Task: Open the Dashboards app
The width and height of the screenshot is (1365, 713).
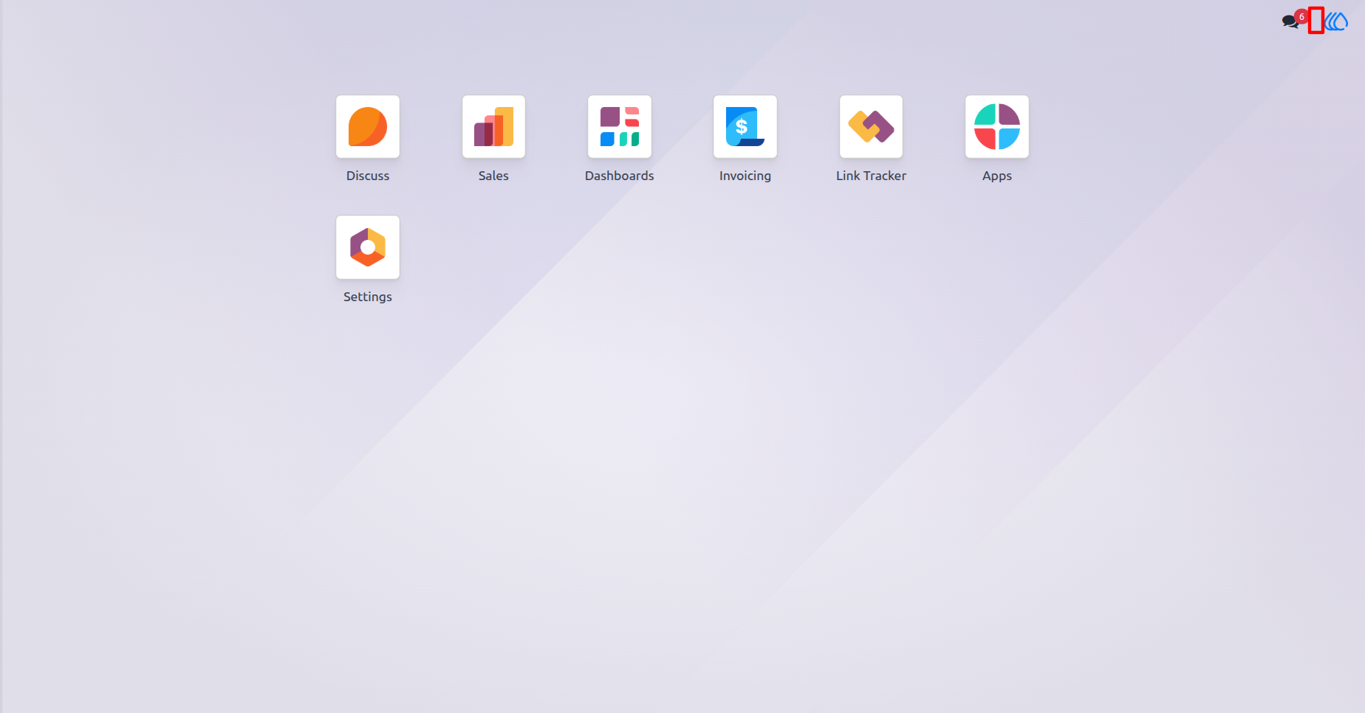Action: tap(620, 127)
